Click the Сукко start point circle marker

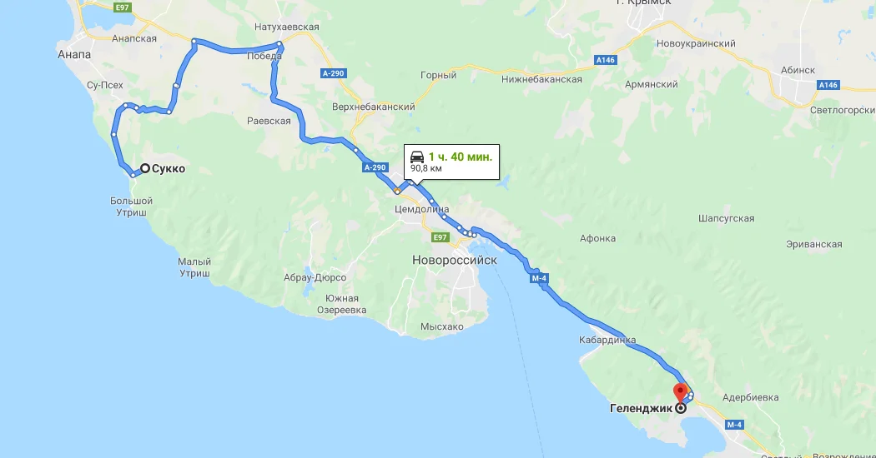point(144,168)
